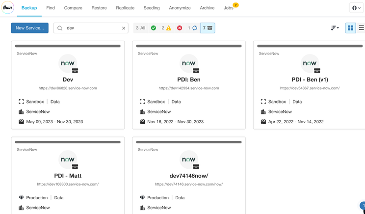Screen dimensions: 365x214
Task: Open the Dev service title
Action: coord(68,80)
